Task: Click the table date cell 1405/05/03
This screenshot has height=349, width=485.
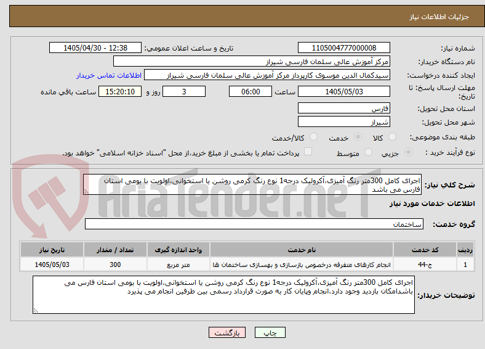Action: 52,265
